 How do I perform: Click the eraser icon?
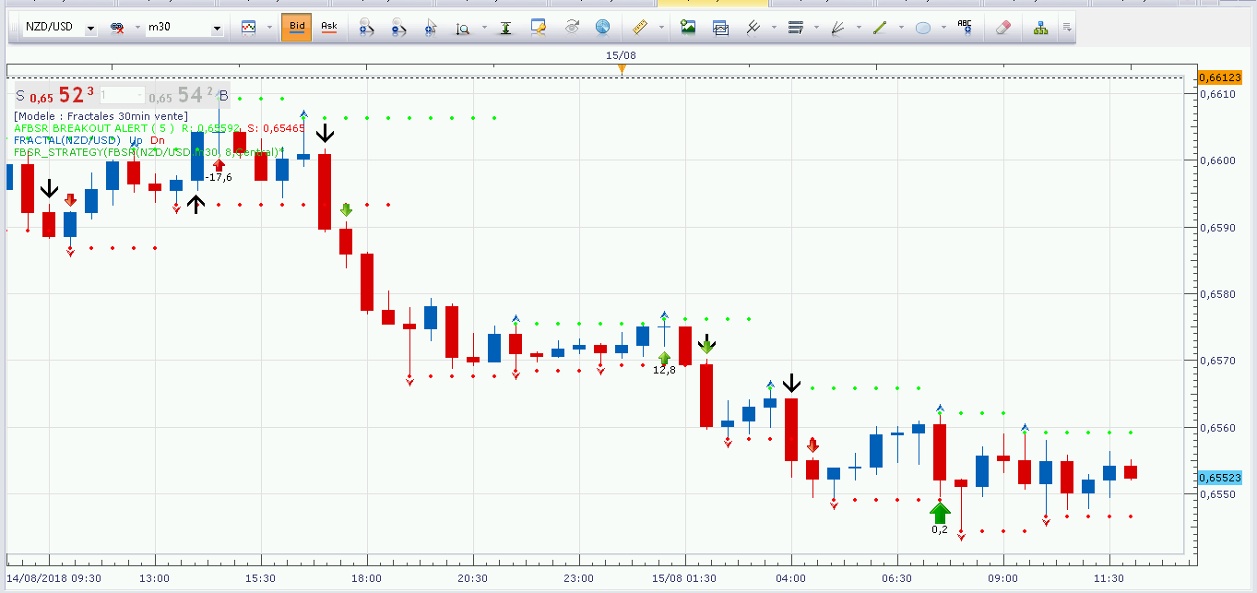(1003, 28)
